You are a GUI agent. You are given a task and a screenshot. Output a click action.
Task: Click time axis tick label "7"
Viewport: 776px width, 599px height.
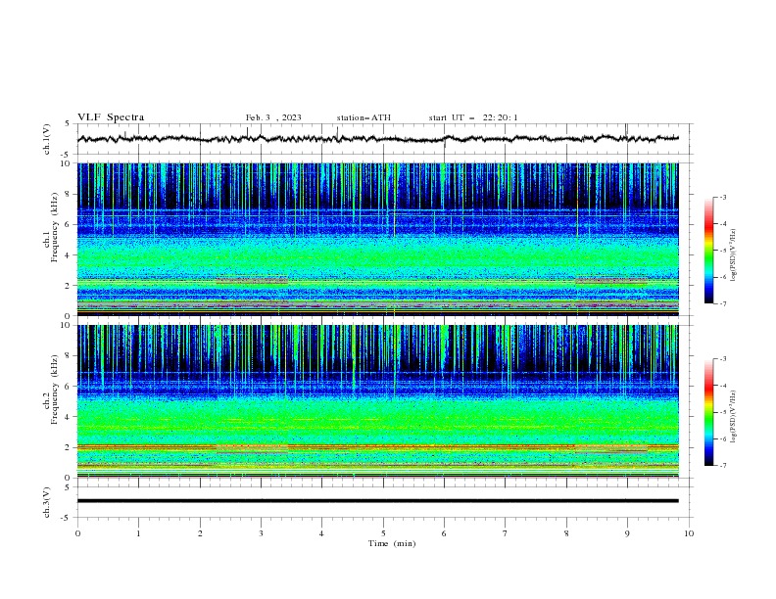pyautogui.click(x=506, y=533)
